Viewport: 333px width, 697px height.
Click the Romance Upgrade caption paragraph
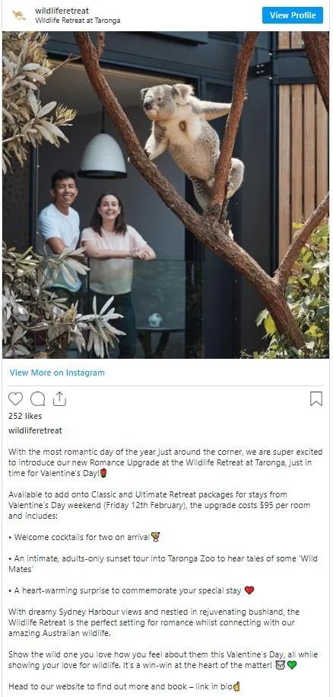(x=166, y=462)
